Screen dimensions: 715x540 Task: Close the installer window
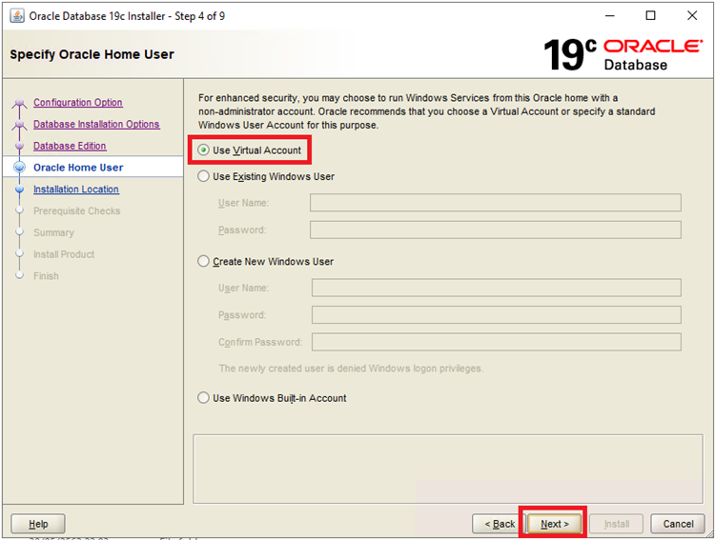pyautogui.click(x=692, y=15)
